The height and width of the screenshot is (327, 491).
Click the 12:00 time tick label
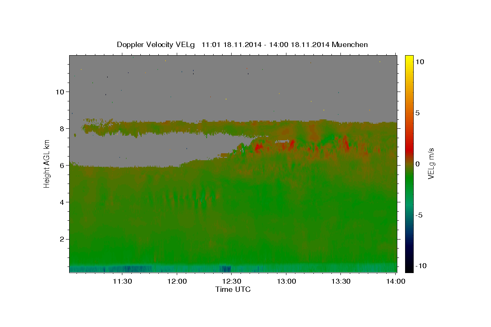coord(177,281)
